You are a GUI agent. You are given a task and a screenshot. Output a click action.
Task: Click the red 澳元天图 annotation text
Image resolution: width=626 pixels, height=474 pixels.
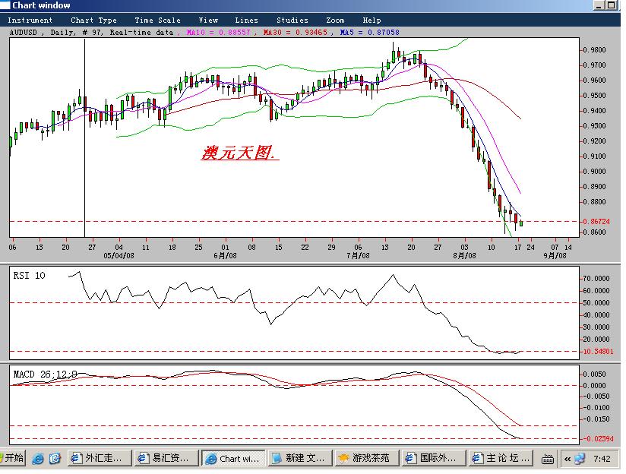(x=239, y=153)
